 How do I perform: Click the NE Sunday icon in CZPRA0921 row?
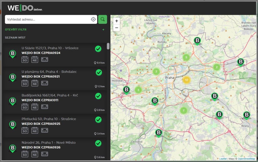35,83
